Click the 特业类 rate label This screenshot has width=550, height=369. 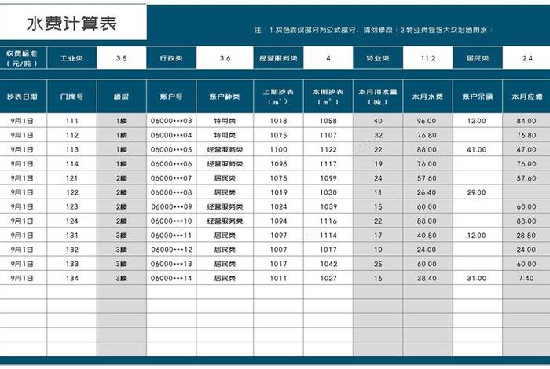coord(378,58)
